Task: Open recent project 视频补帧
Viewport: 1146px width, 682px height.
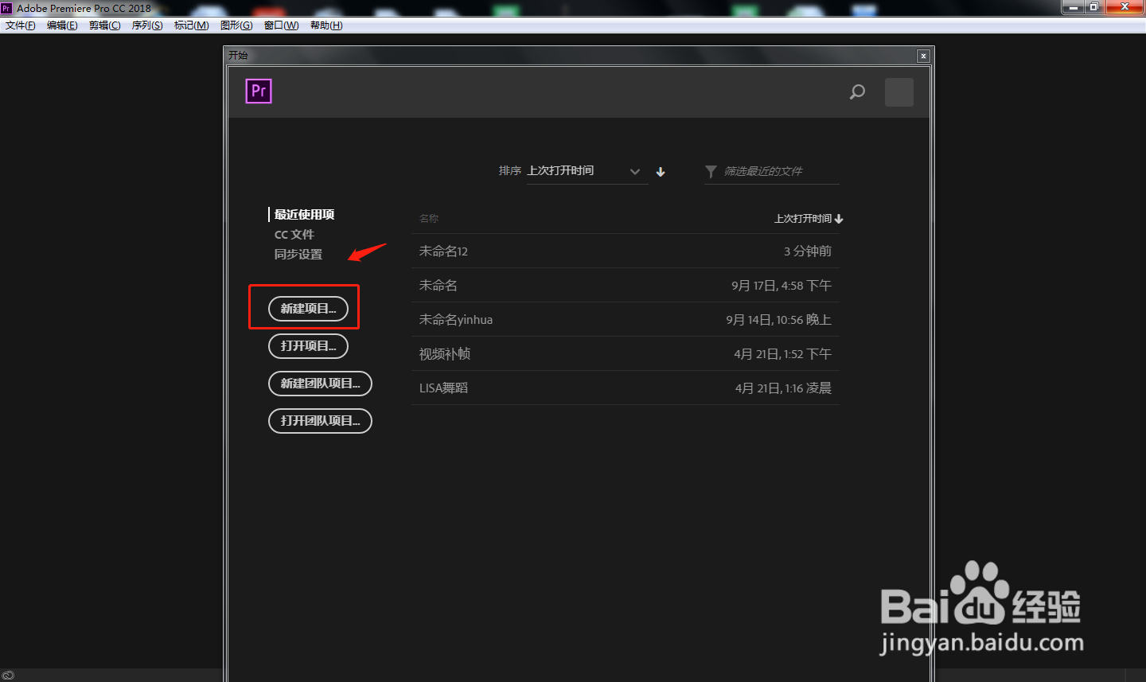Action: (x=626, y=354)
